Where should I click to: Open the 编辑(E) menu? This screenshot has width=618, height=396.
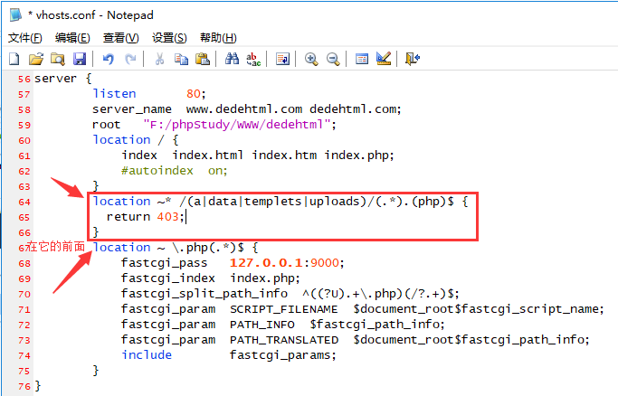point(72,37)
